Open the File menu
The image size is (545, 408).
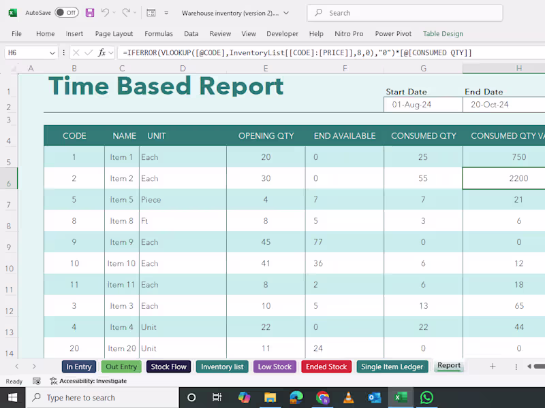click(16, 33)
